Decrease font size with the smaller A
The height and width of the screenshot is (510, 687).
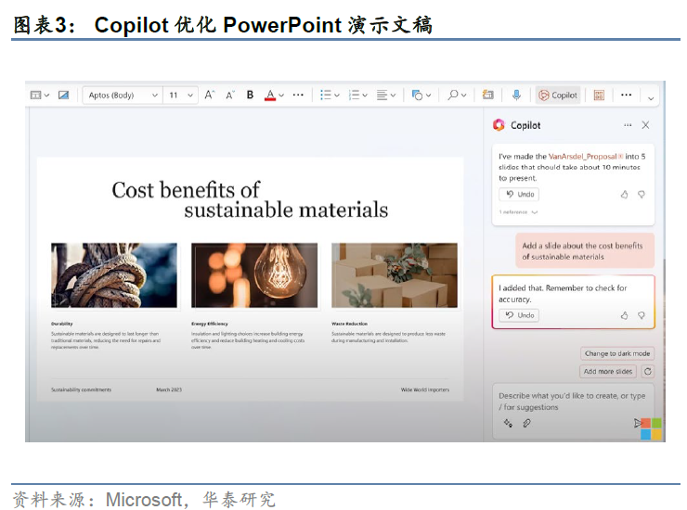pyautogui.click(x=230, y=95)
